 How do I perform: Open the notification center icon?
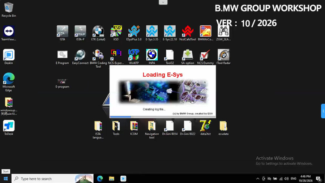(x=318, y=179)
